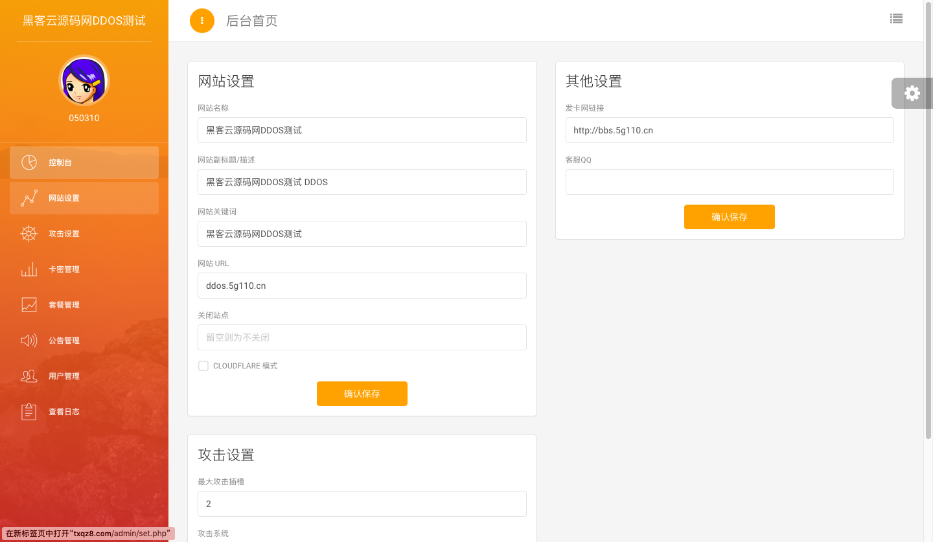Click the 查看日志 clipboard icon

pos(29,412)
